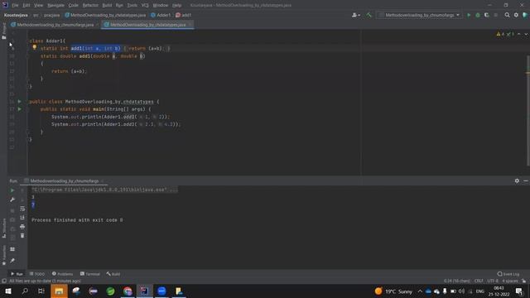The width and height of the screenshot is (530, 298).
Task: Click the green Run button in toolbar
Action: (469, 15)
